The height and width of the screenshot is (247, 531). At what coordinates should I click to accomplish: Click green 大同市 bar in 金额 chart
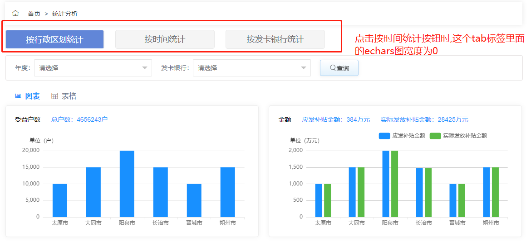click(x=361, y=192)
